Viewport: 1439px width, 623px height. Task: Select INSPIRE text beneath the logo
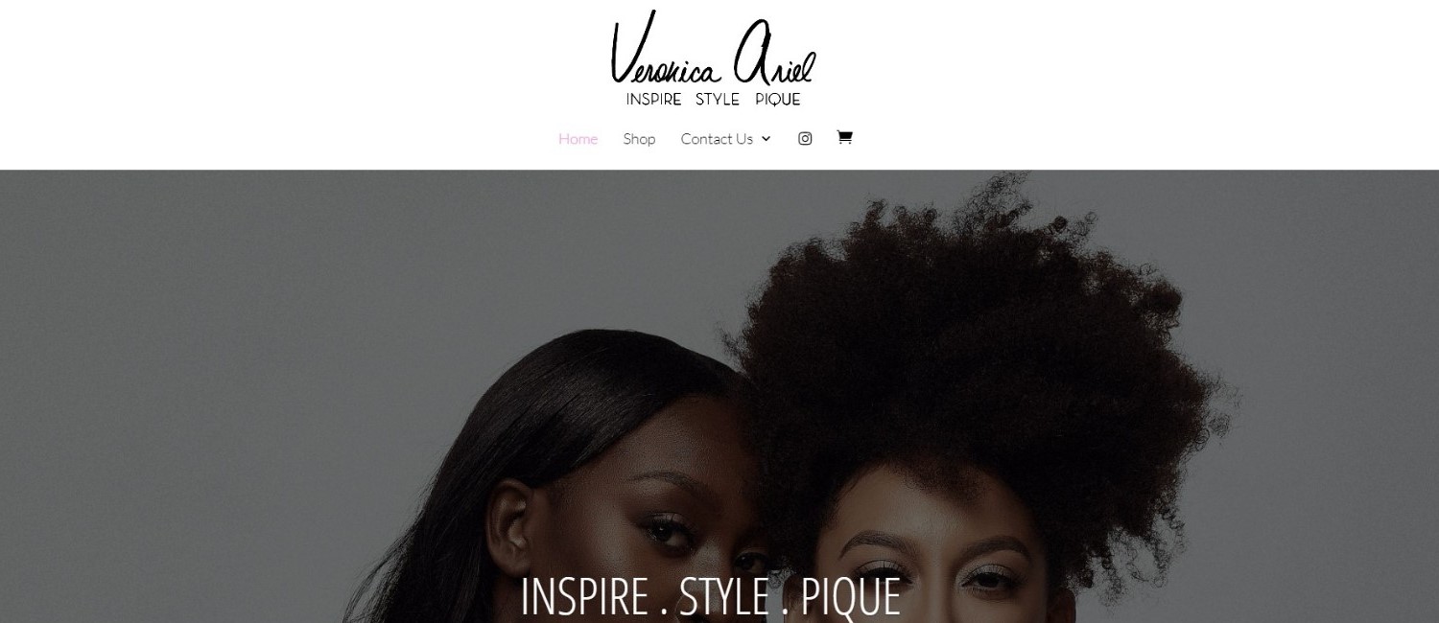click(653, 99)
